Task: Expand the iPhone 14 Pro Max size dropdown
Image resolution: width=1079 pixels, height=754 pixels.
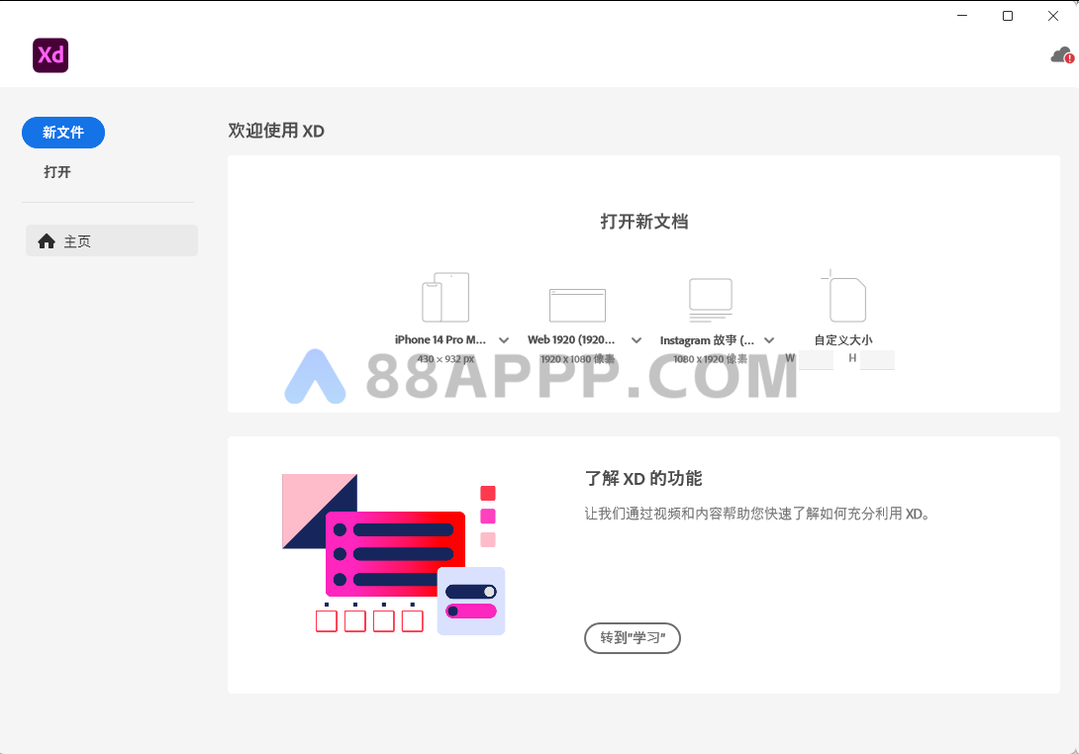Action: (504, 340)
